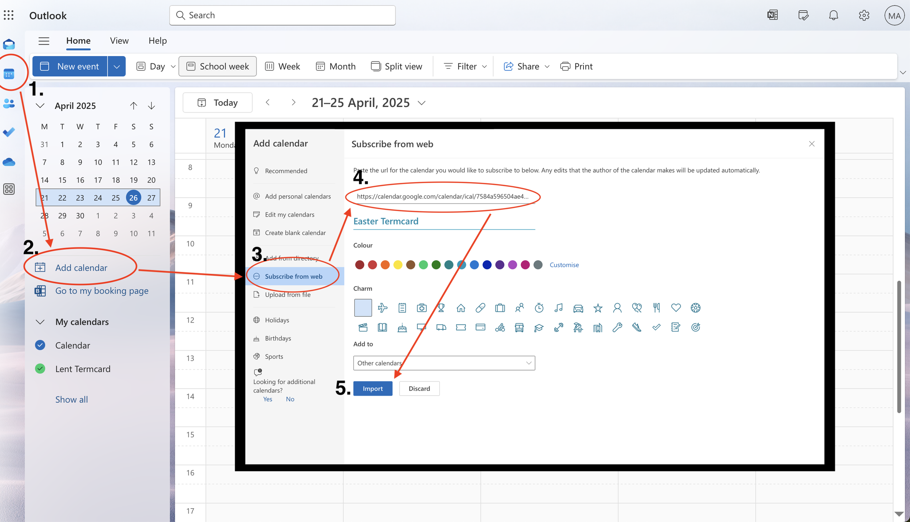Expand the ribbon options chevron
This screenshot has width=910, height=522.
point(903,72)
